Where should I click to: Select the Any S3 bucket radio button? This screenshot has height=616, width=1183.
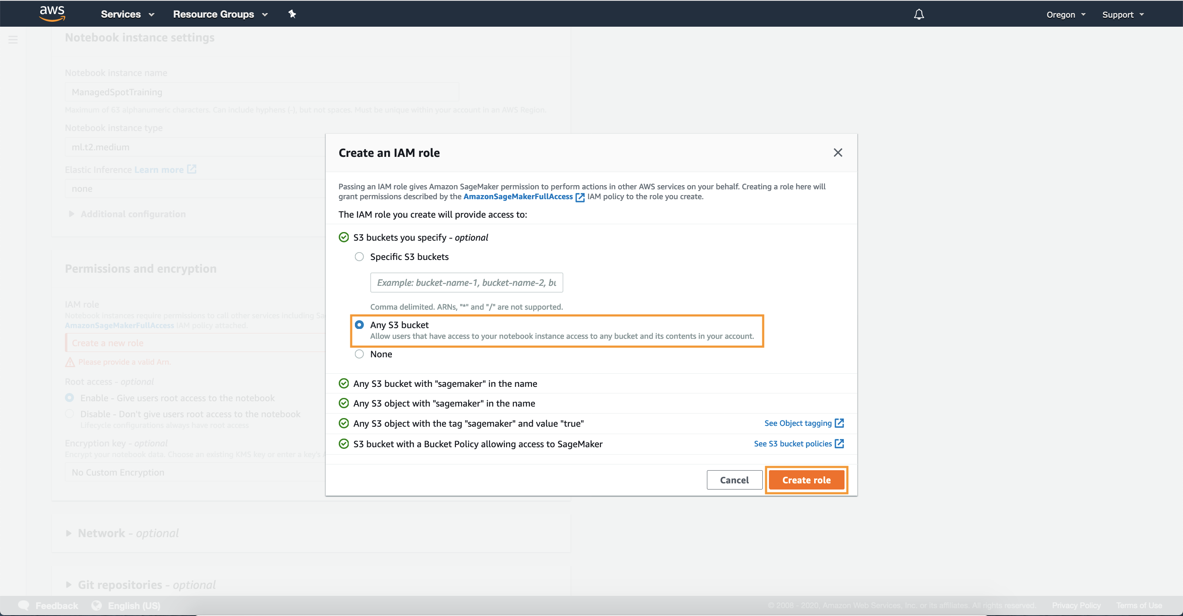pyautogui.click(x=359, y=324)
